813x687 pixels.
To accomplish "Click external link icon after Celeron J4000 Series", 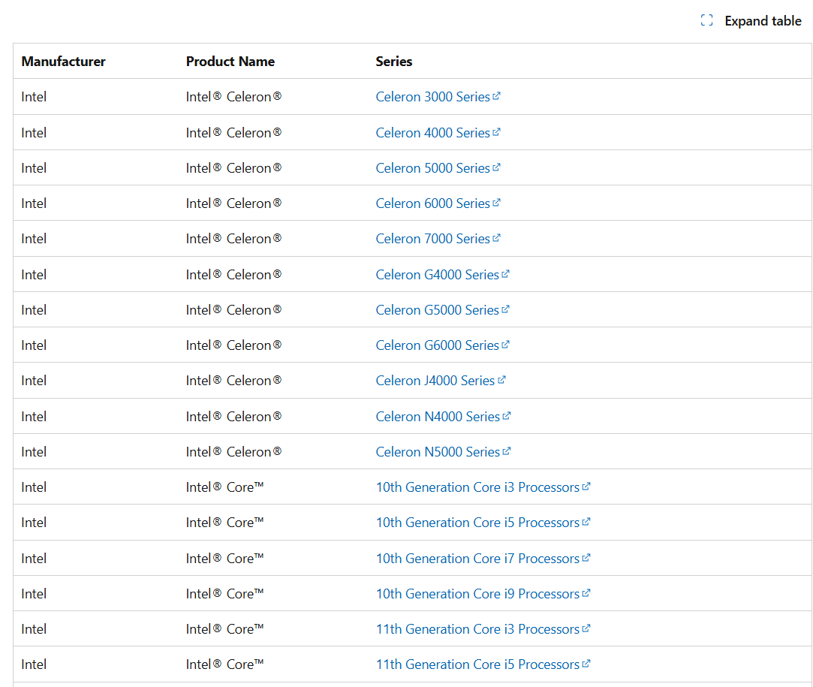I will 501,380.
